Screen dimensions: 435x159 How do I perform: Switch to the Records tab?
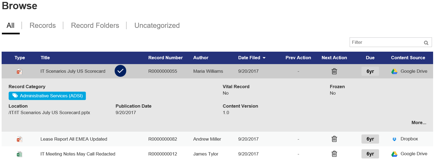tap(43, 25)
